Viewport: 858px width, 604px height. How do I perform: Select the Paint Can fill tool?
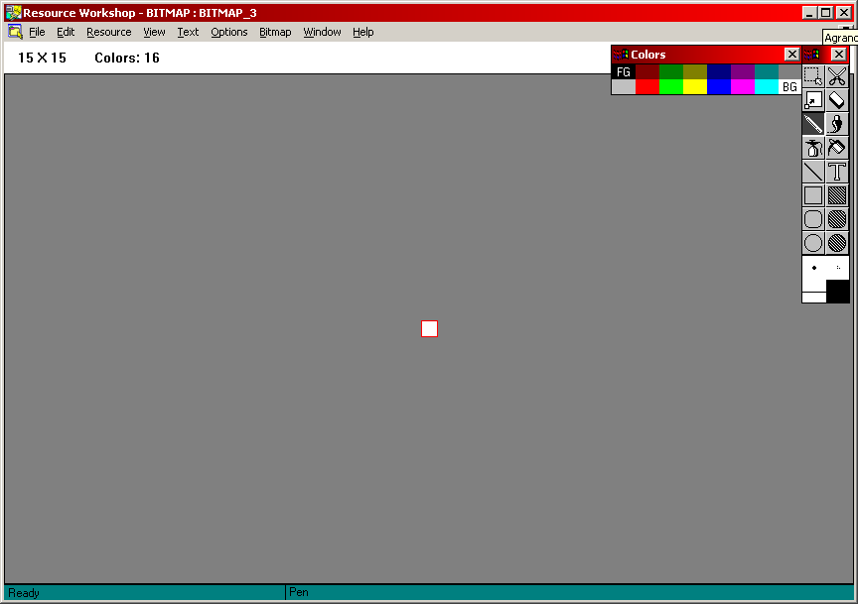point(837,148)
